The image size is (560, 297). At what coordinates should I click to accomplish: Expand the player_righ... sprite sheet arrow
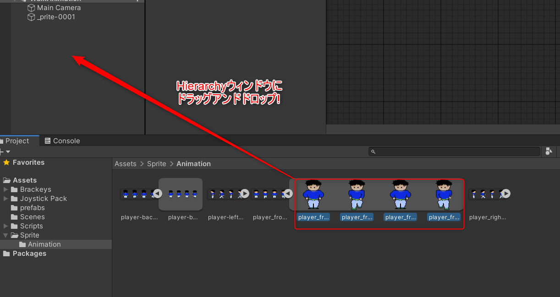(x=505, y=194)
